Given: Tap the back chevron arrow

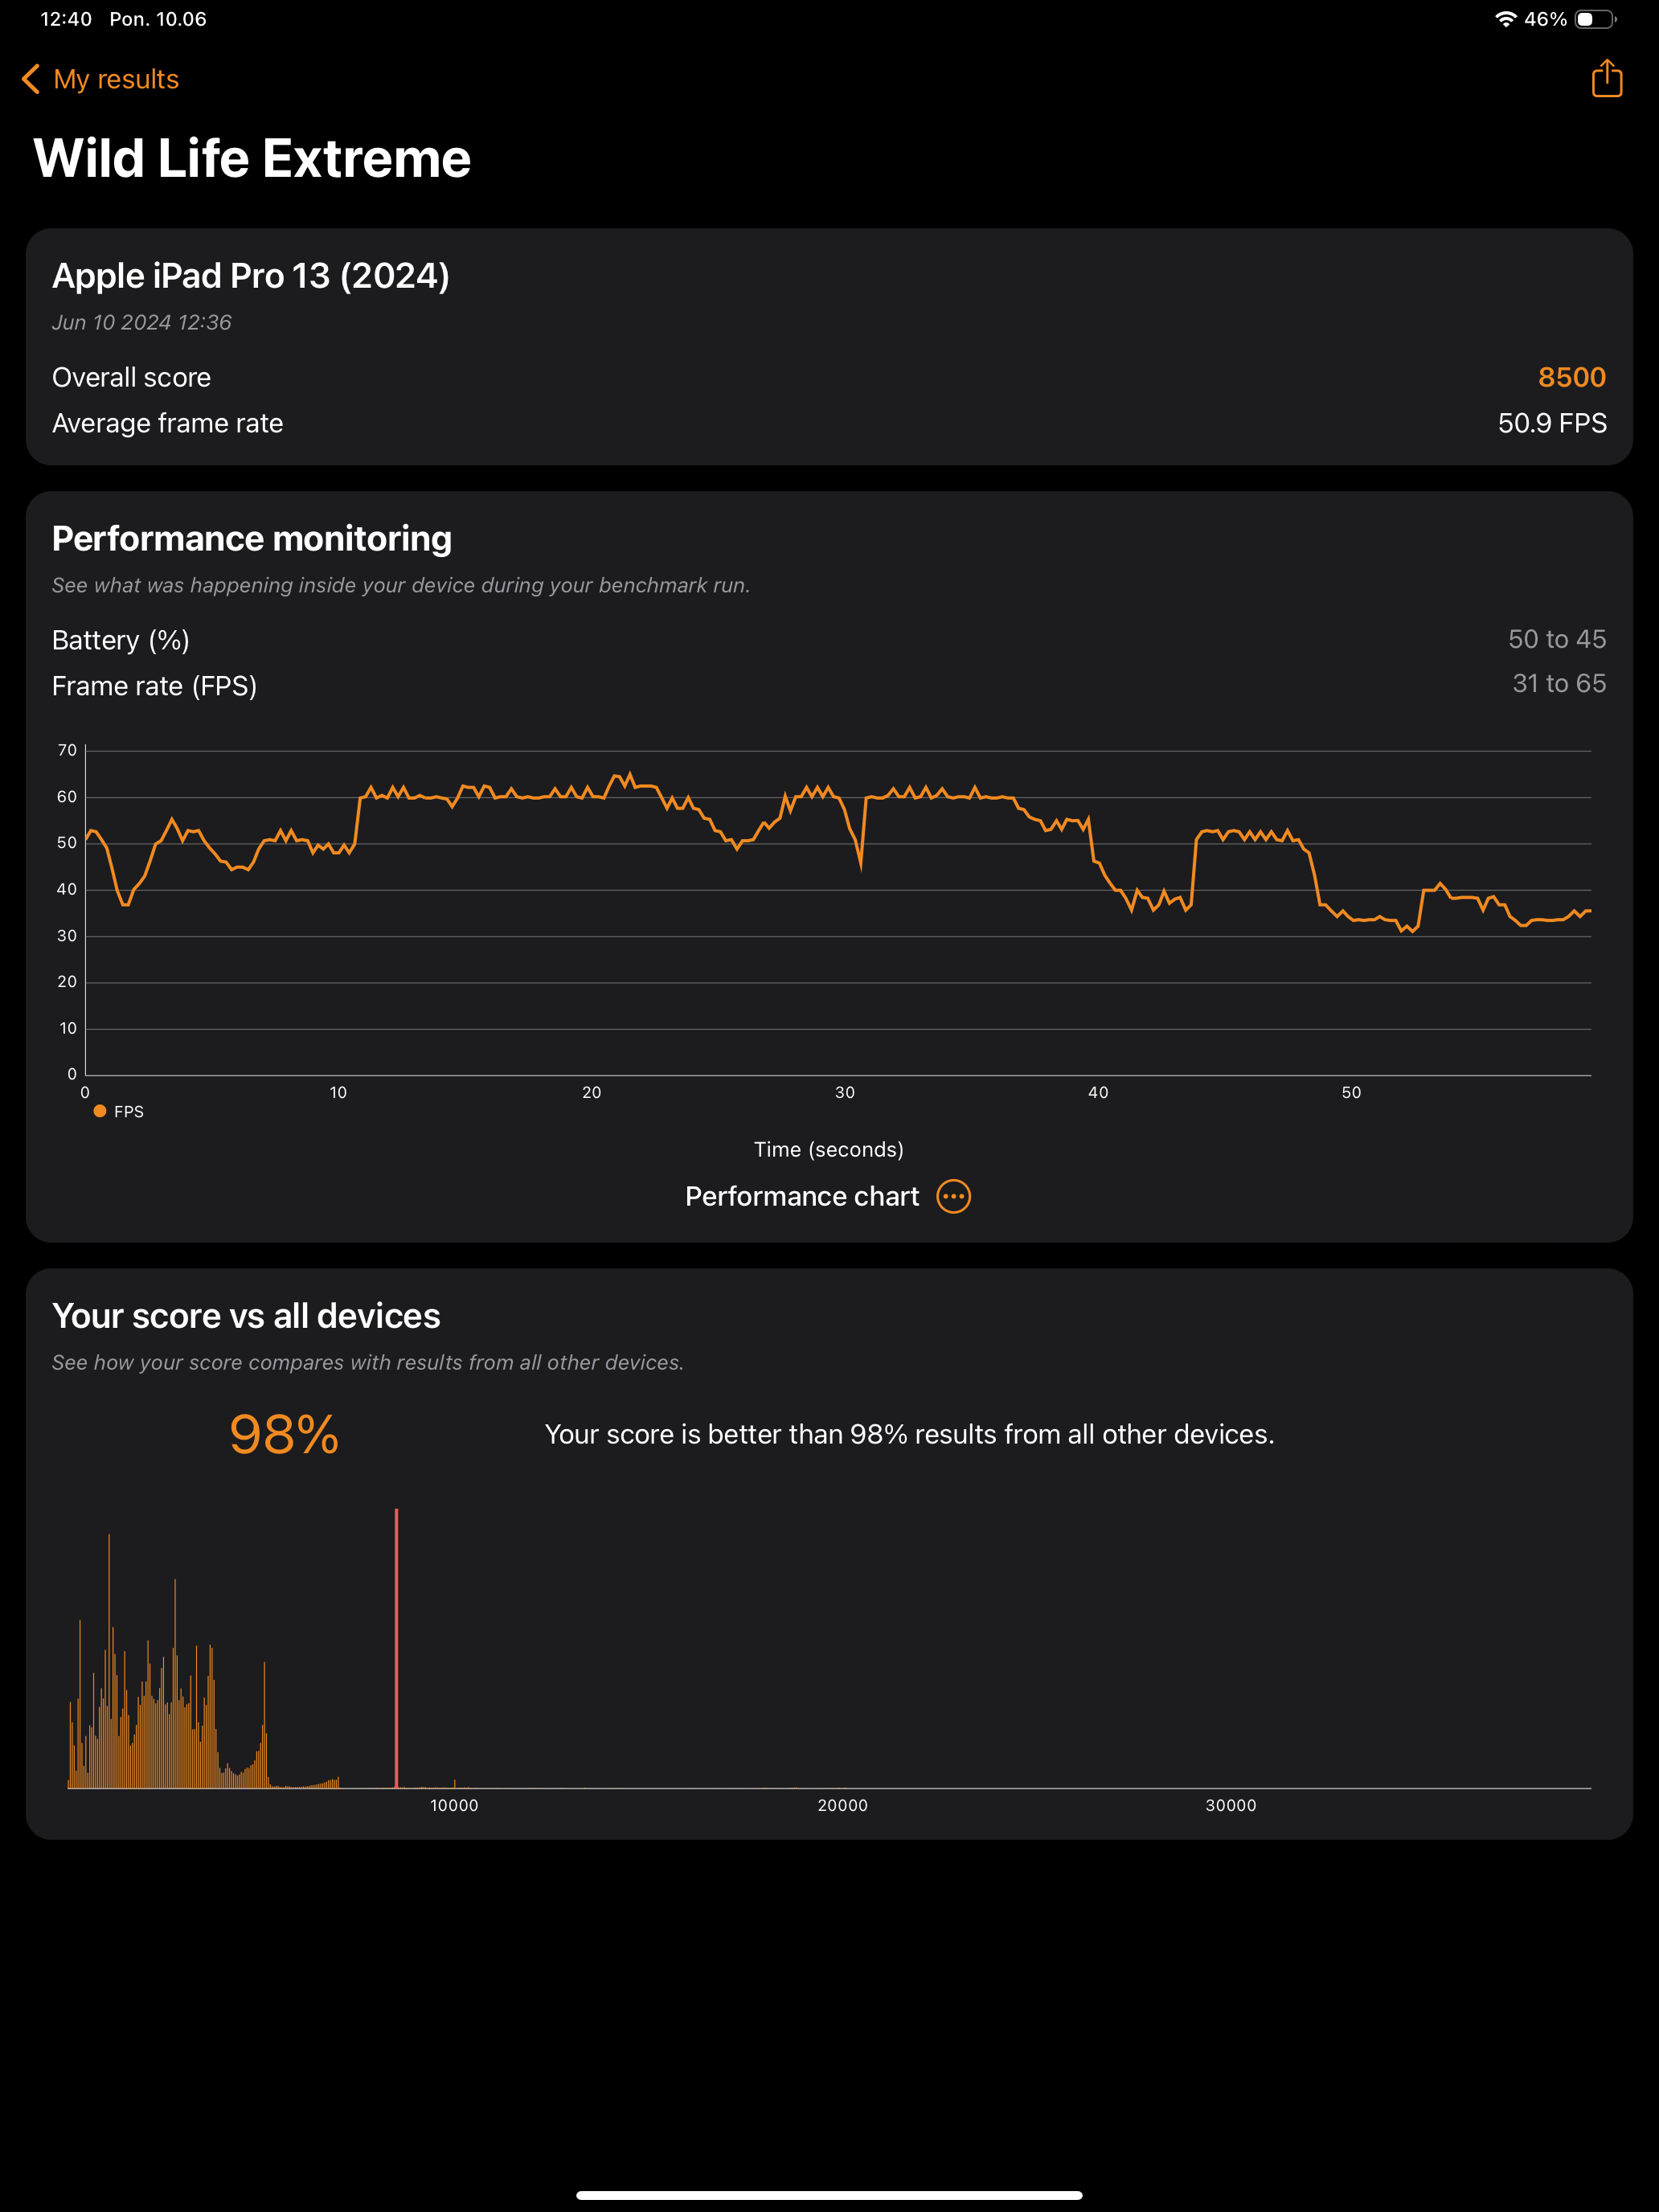Looking at the screenshot, I should [31, 79].
